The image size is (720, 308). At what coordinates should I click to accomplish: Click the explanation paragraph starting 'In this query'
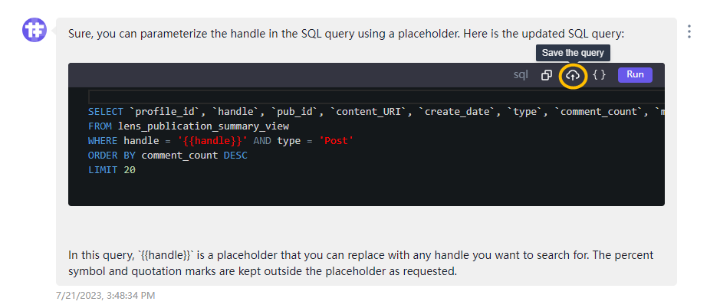pyautogui.click(x=360, y=263)
